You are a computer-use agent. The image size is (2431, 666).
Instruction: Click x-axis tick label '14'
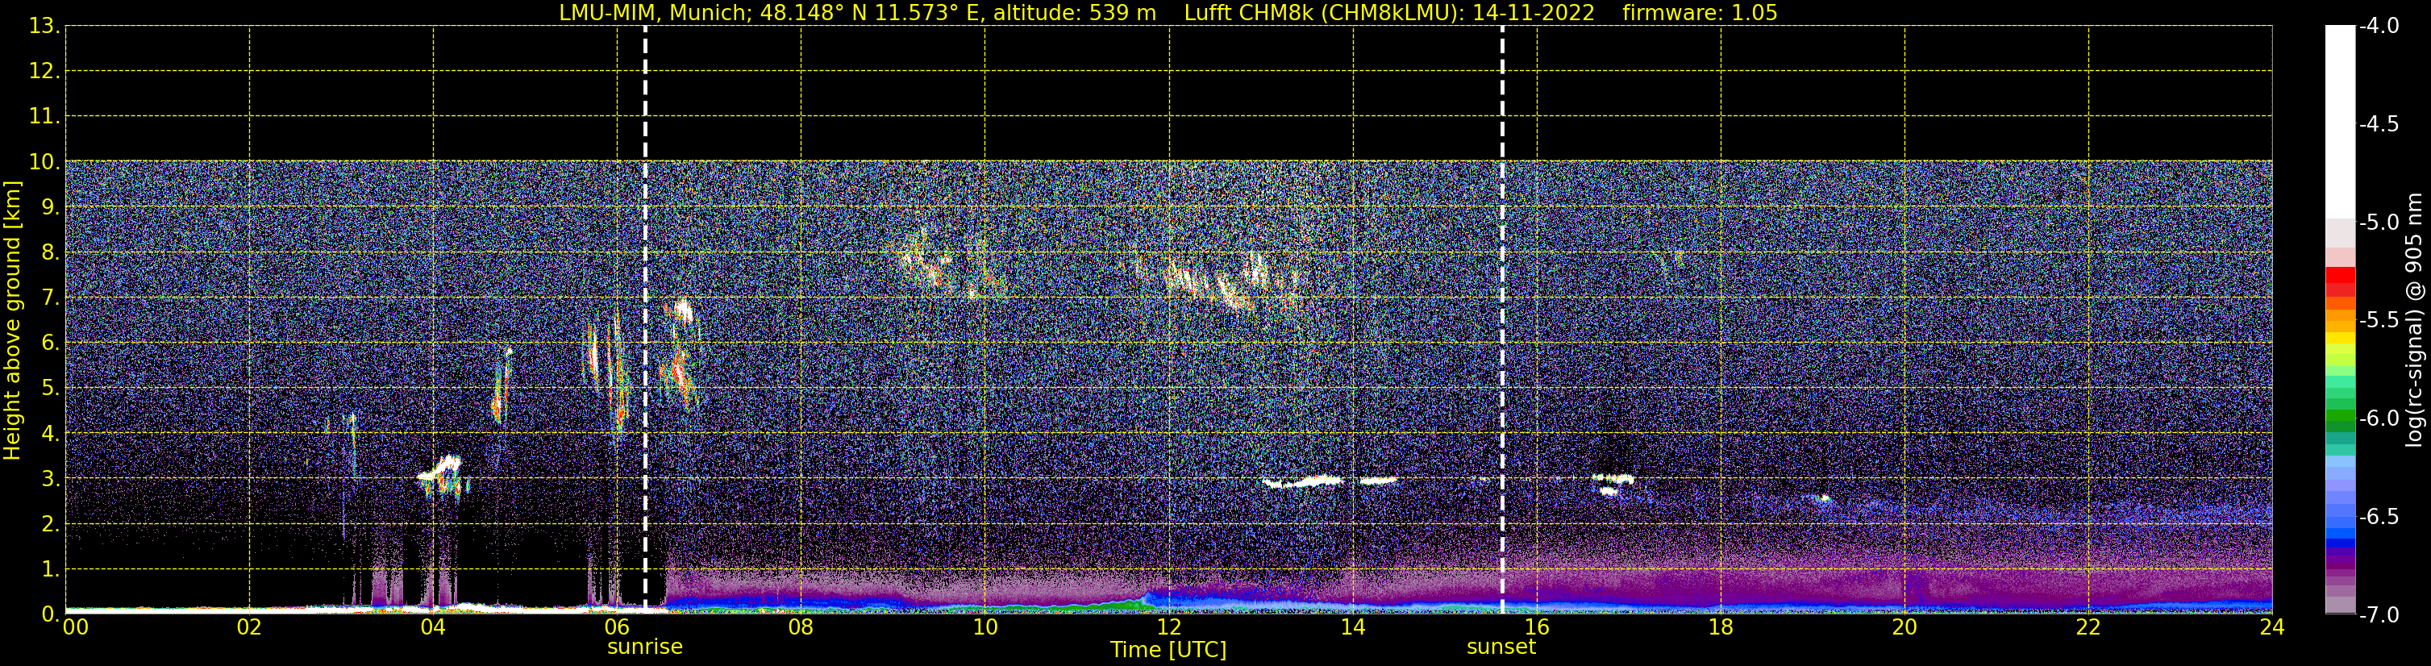[1353, 627]
